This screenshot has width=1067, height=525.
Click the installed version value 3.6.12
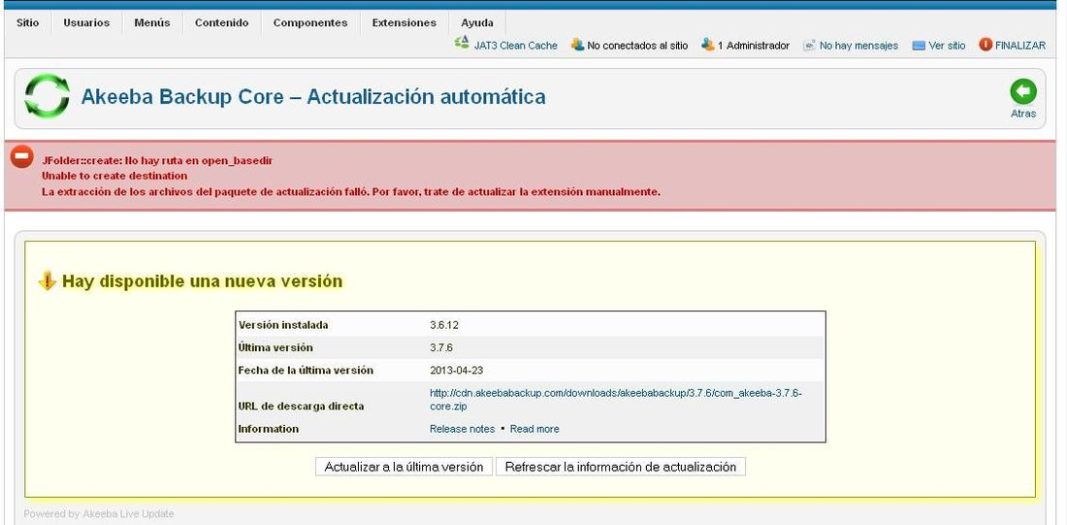(x=444, y=325)
